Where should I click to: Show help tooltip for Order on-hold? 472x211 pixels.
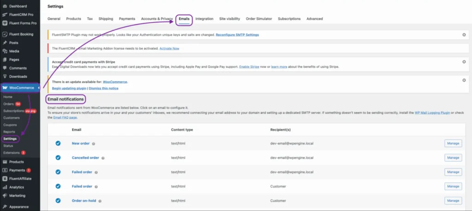(100, 201)
